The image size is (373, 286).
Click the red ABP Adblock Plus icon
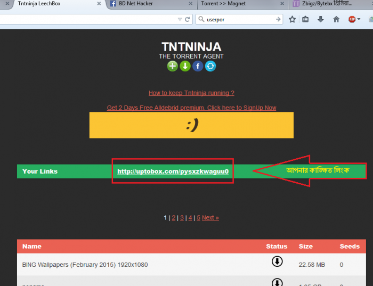pos(352,19)
